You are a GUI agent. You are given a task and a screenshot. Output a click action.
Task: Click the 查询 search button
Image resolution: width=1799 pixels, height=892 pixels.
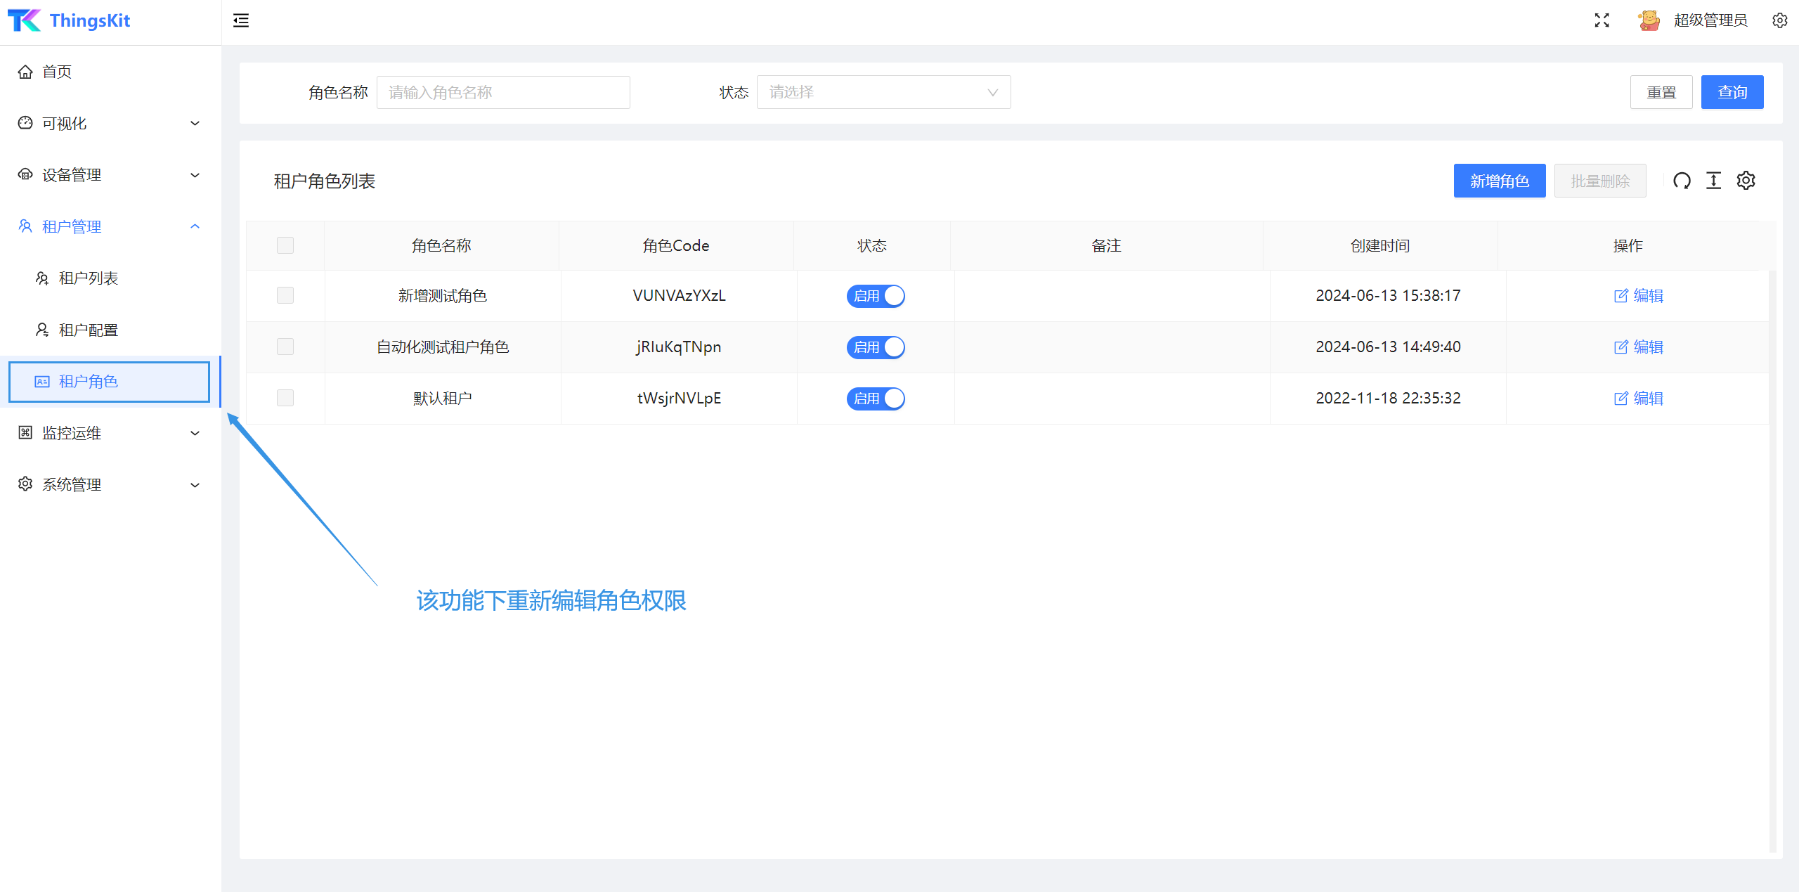point(1732,92)
